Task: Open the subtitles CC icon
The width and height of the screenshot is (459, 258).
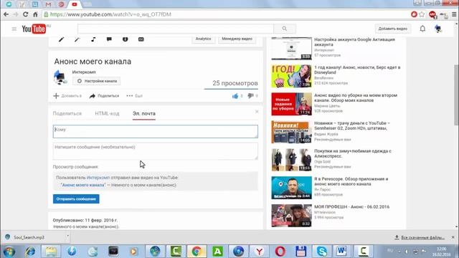Action: pos(141,39)
